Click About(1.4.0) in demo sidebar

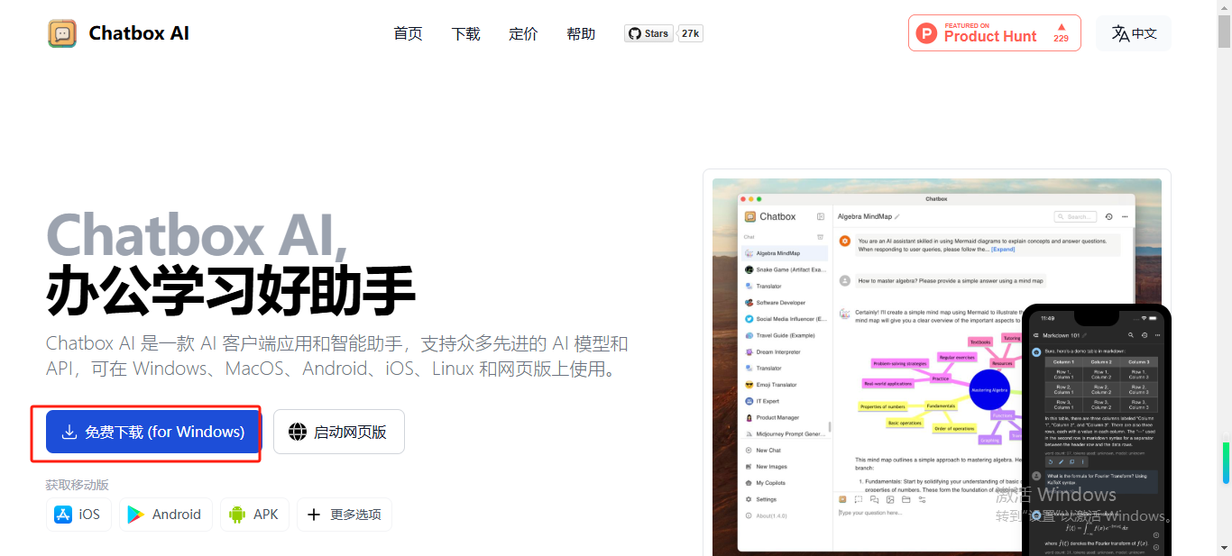(x=785, y=515)
